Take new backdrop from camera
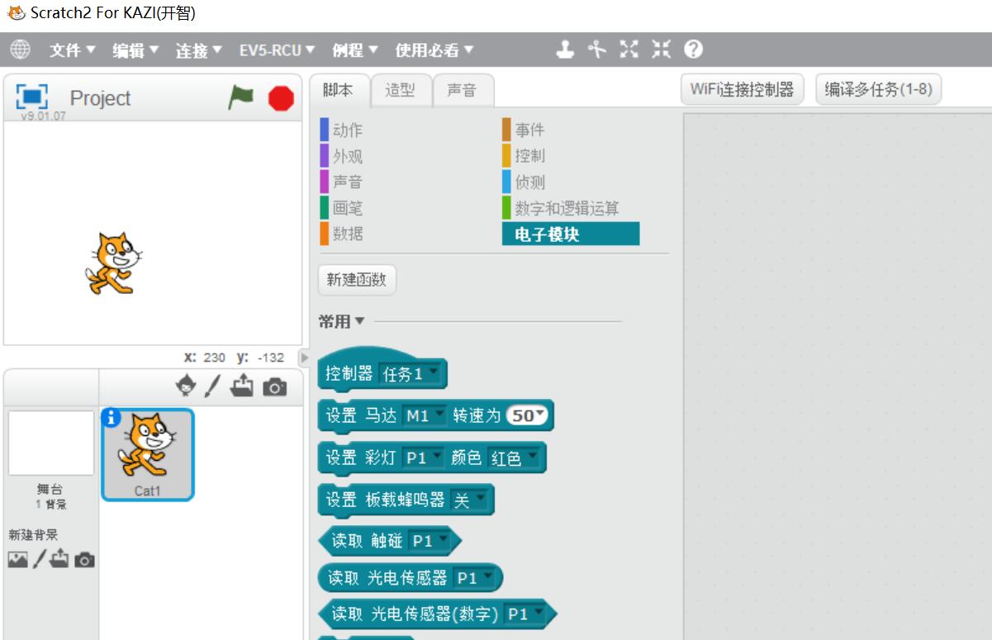Image resolution: width=992 pixels, height=640 pixels. [x=84, y=561]
